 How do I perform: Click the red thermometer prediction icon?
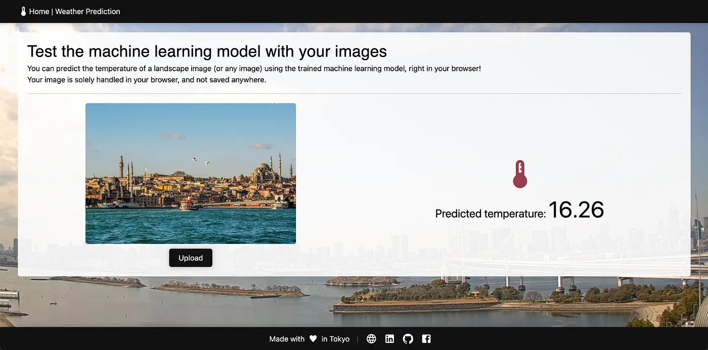click(x=520, y=174)
